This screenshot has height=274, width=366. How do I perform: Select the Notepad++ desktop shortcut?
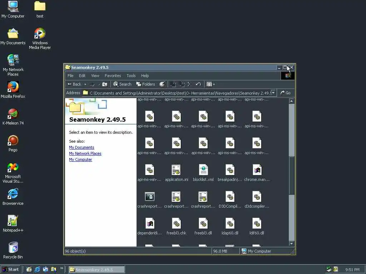point(13,224)
